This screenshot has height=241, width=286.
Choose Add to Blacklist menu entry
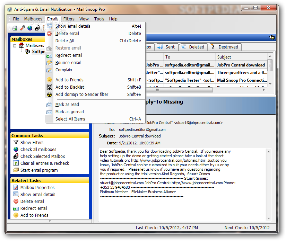tap(95, 87)
